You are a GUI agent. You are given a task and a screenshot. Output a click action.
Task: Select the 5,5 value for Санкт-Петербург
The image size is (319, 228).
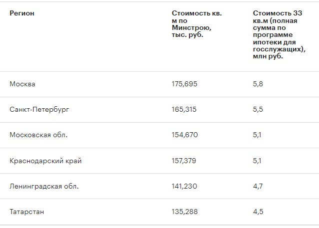(x=258, y=109)
